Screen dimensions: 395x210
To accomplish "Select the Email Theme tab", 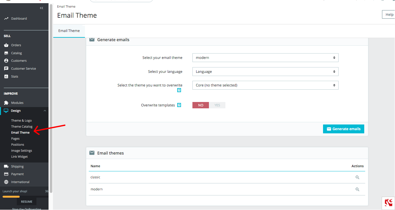I will coord(69,31).
